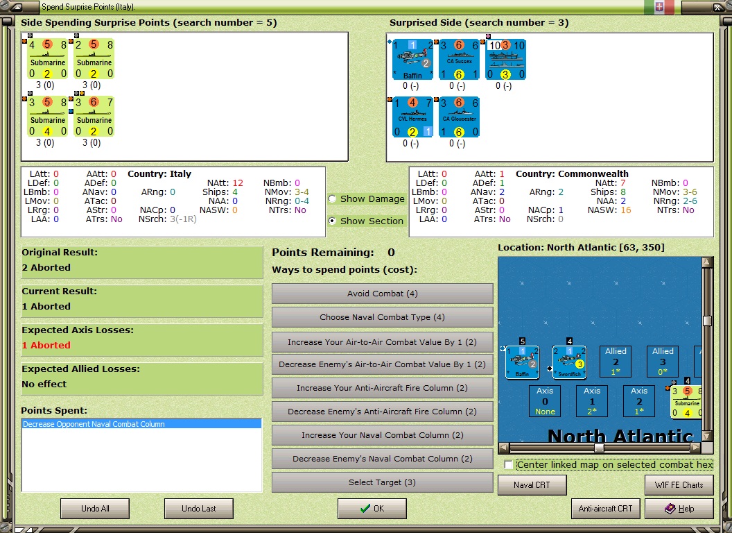Open the Naval CRT chart
The width and height of the screenshot is (732, 533).
pos(532,485)
